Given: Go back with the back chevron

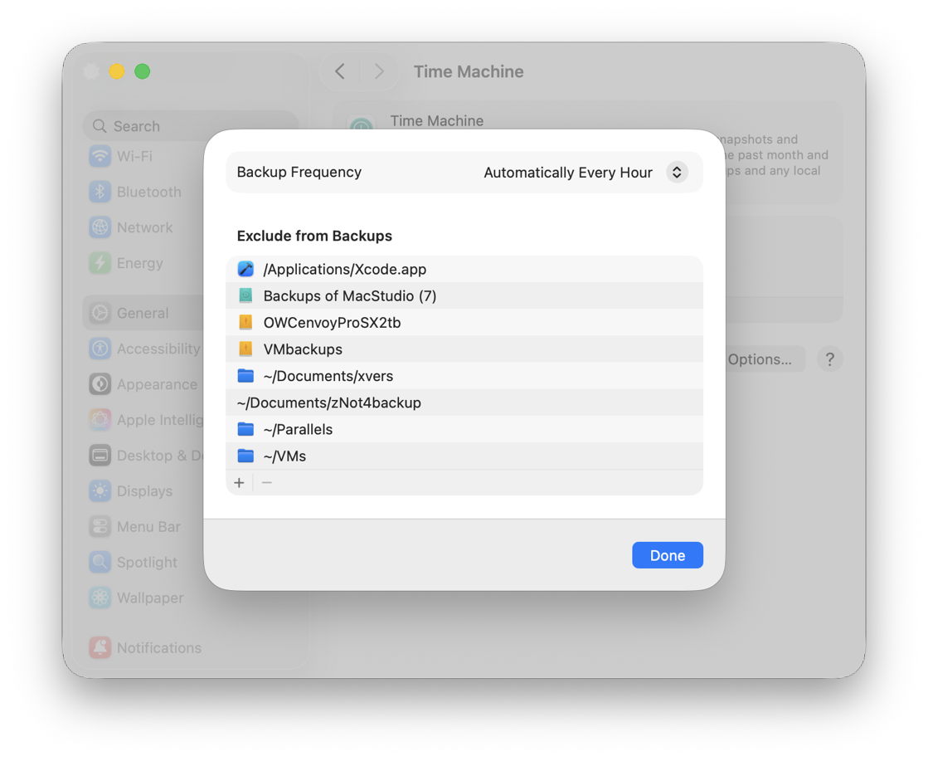Looking at the screenshot, I should tap(340, 71).
